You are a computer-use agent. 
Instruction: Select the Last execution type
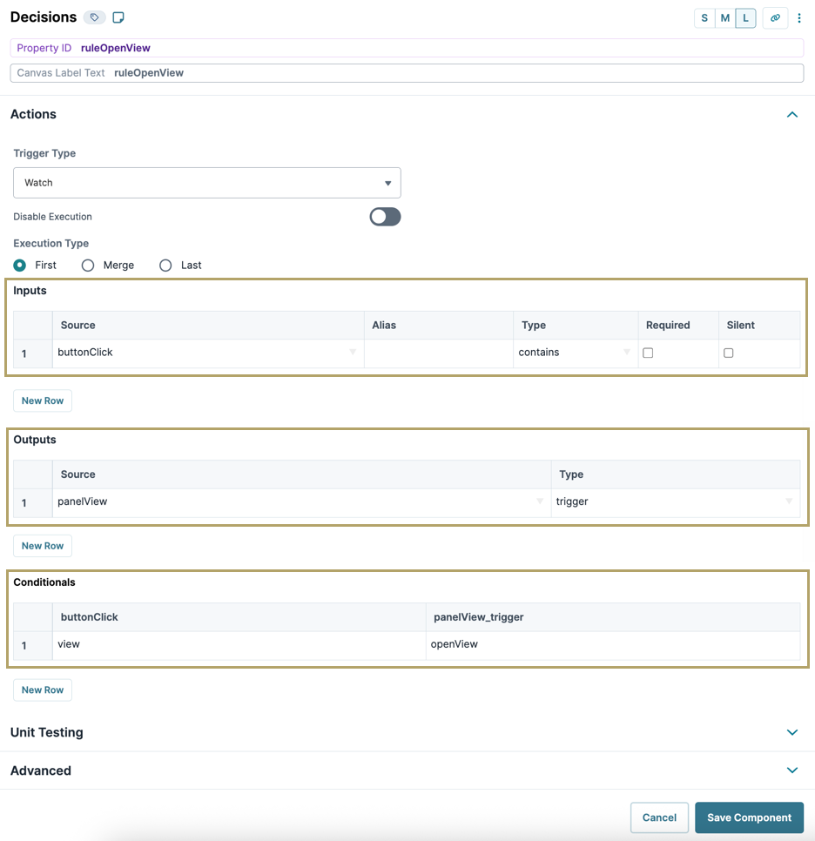(165, 265)
